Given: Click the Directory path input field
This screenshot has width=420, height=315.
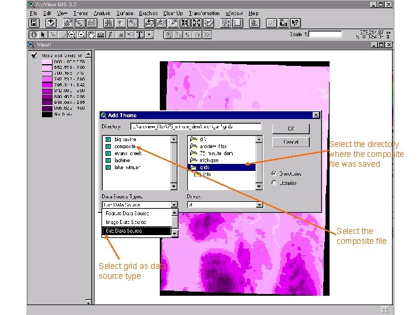Looking at the screenshot, I should coord(196,127).
